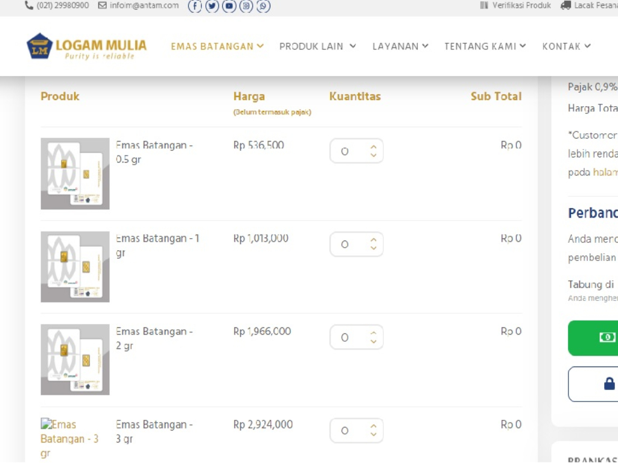Click the (021) 29980900 phone number
Image resolution: width=618 pixels, height=463 pixels.
pyautogui.click(x=63, y=5)
